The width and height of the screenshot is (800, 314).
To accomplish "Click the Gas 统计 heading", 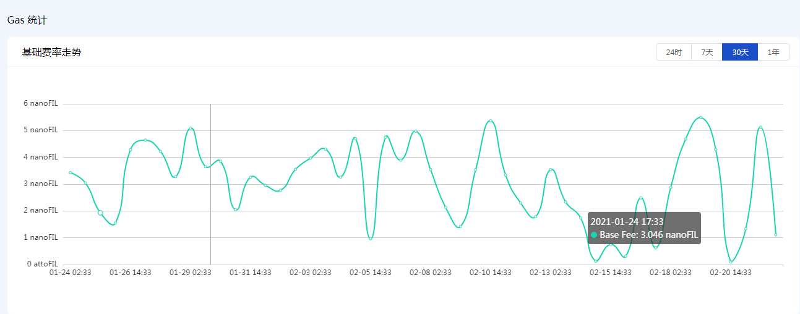I will click(x=27, y=20).
